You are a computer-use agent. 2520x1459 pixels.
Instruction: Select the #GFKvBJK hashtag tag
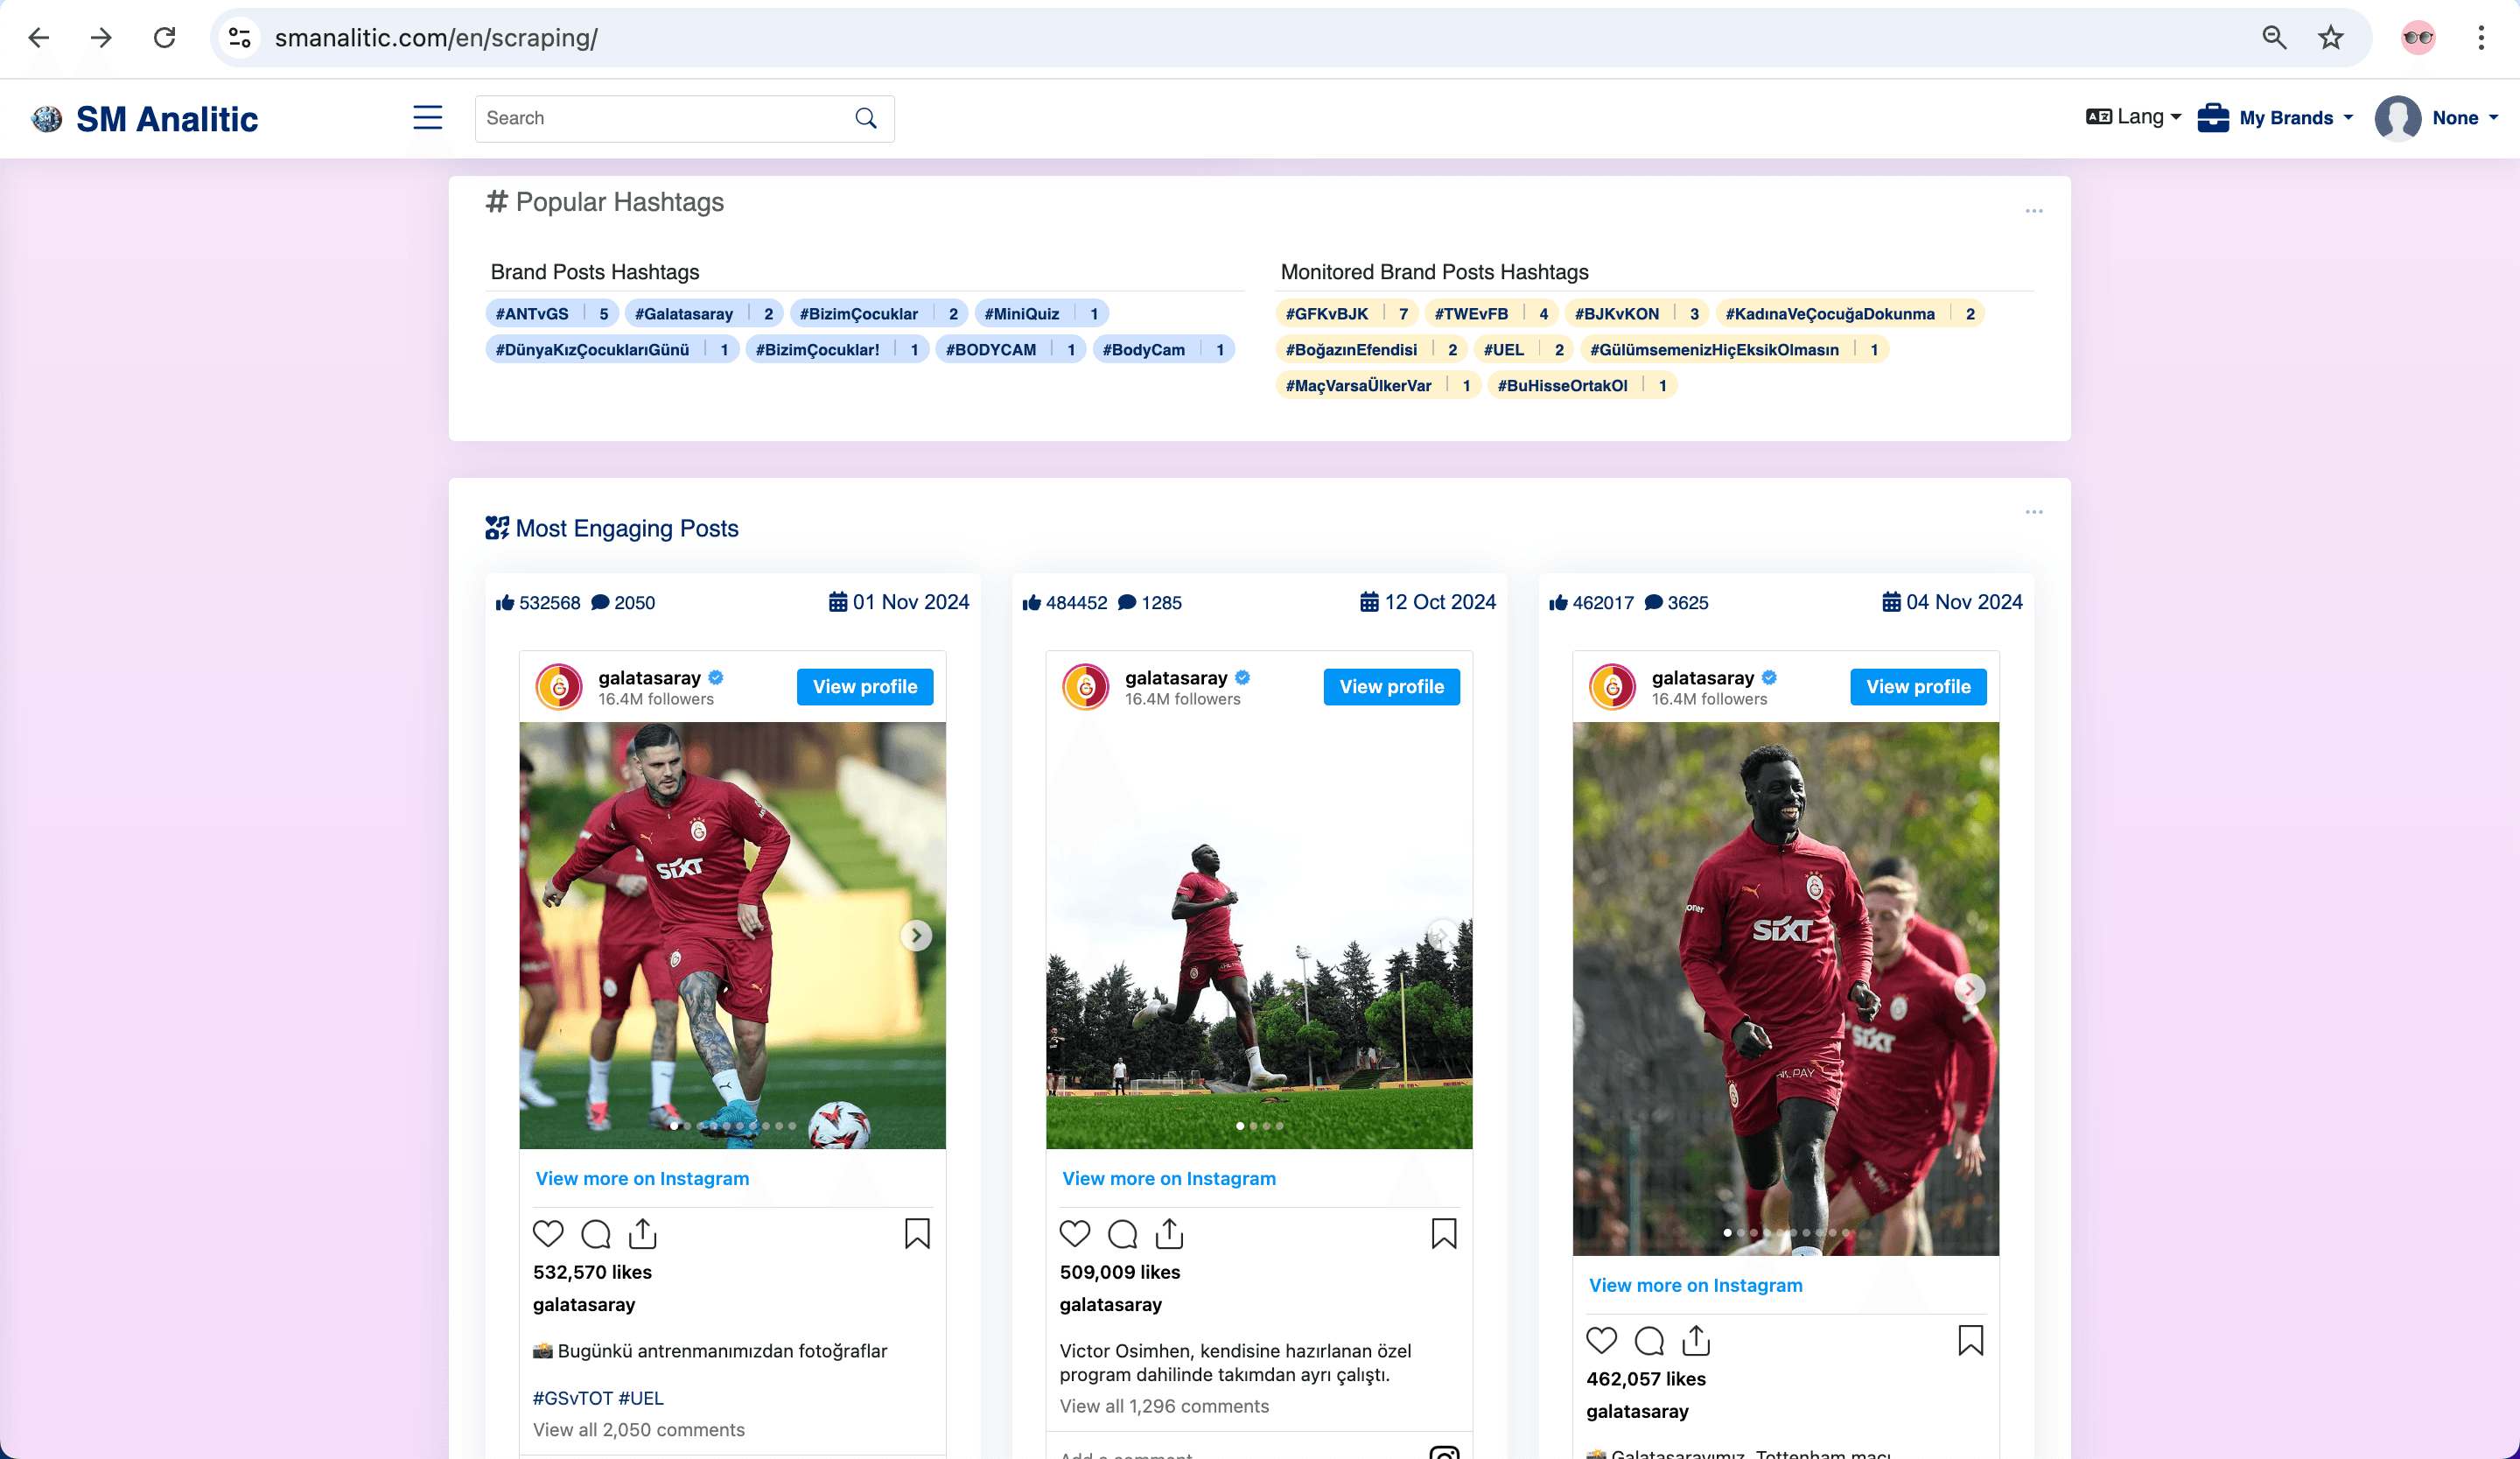pyautogui.click(x=1347, y=314)
